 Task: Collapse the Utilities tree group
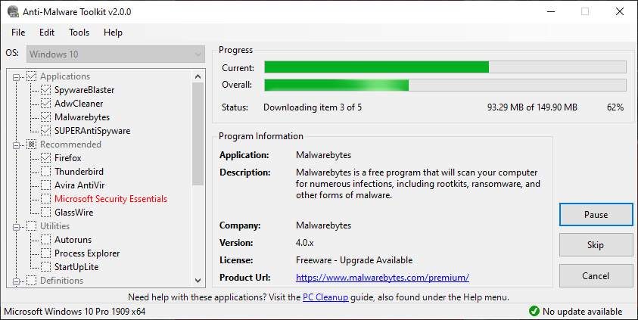tap(17, 226)
